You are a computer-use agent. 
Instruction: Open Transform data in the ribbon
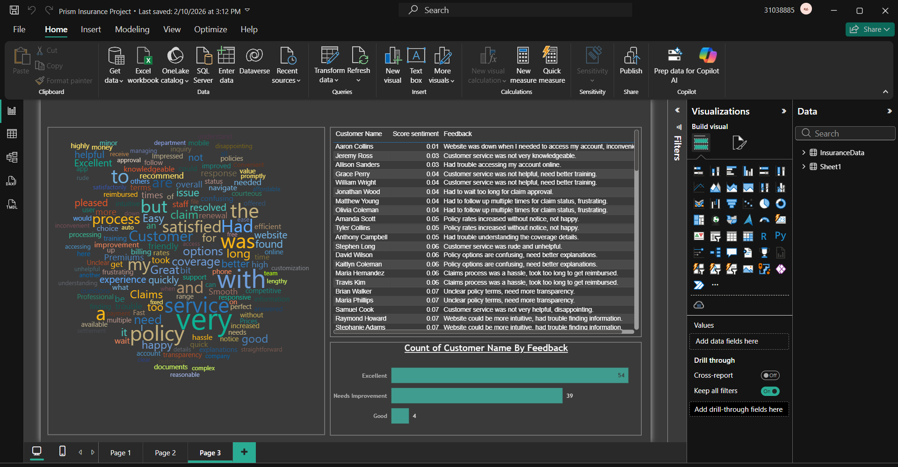click(x=329, y=57)
